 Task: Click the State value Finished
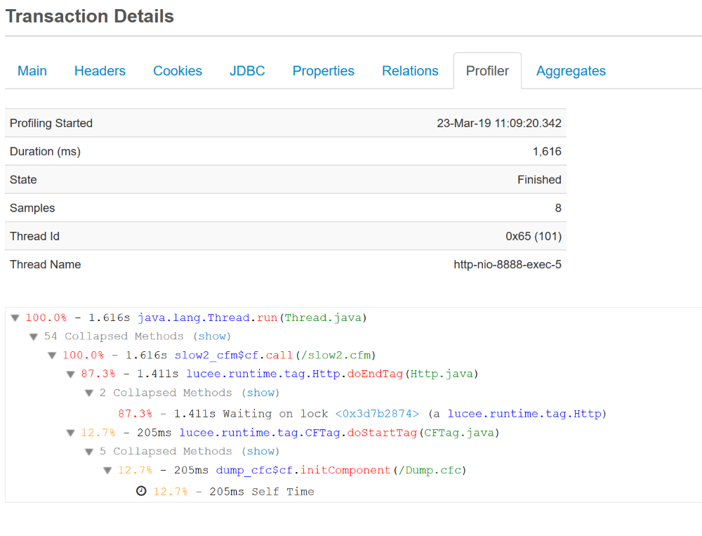tap(539, 180)
